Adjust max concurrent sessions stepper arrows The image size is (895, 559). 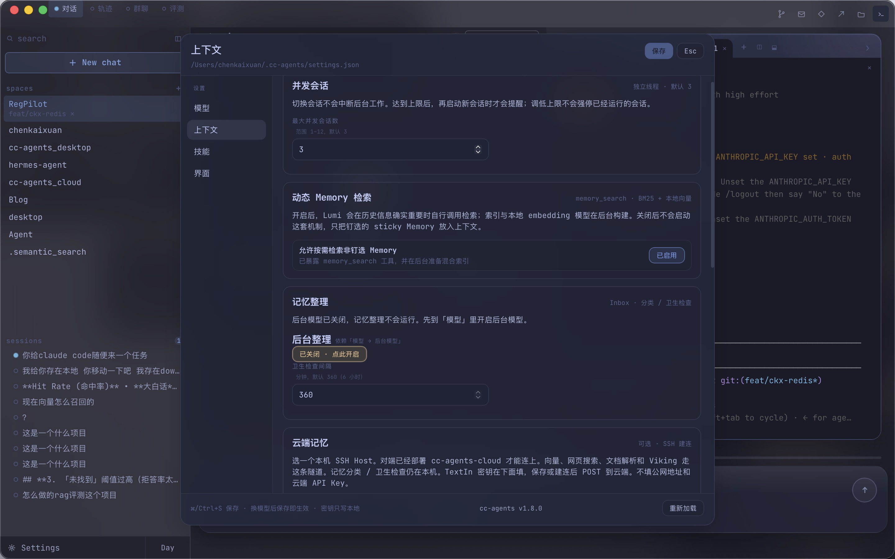[478, 149]
